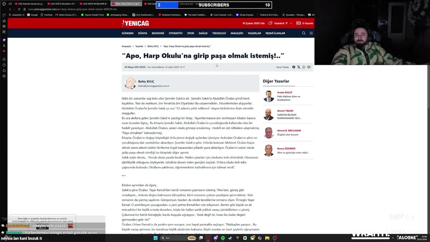Viewport: 430px width, 242px height.
Task: Share the article on X
Action: click(x=299, y=67)
